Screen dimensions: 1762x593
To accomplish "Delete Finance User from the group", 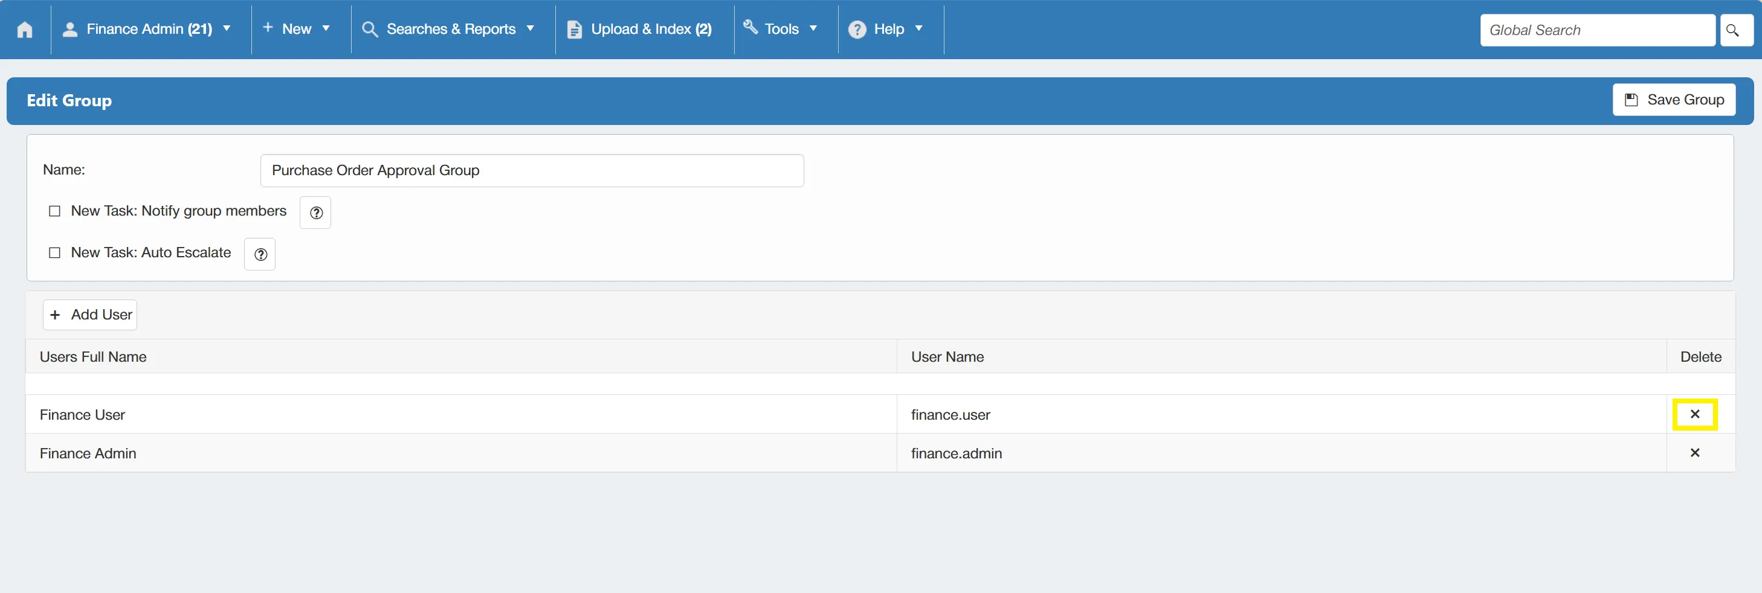I will click(1694, 414).
